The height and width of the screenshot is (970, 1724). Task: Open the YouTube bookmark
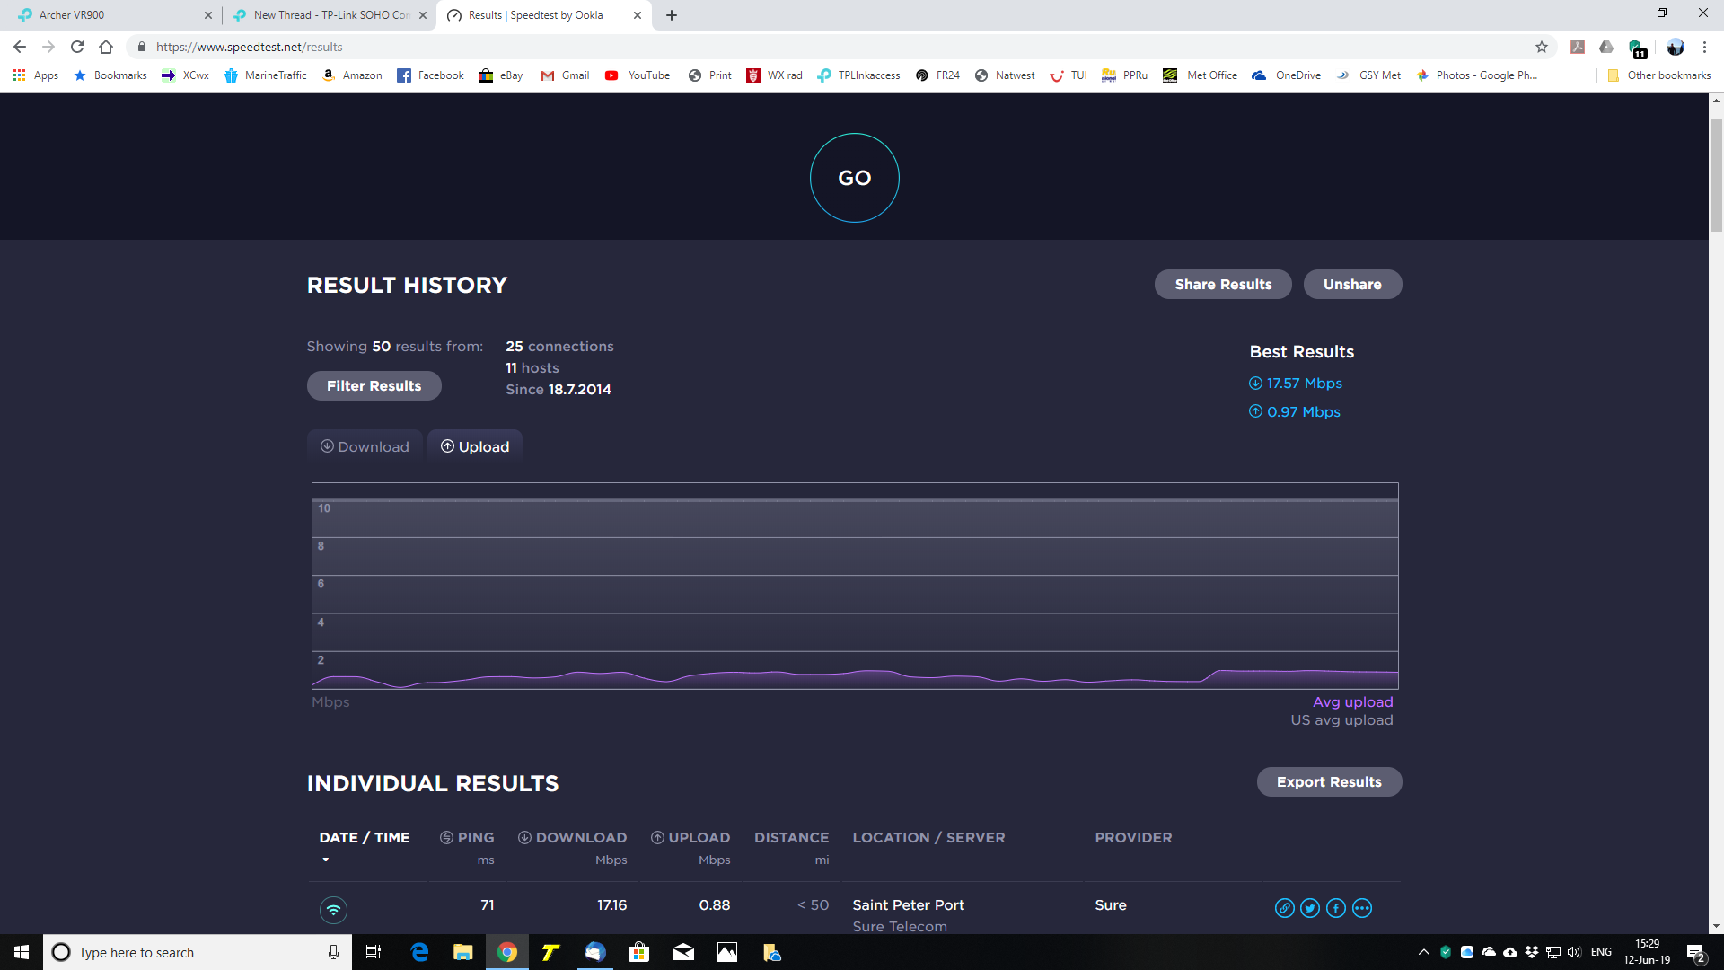(638, 75)
